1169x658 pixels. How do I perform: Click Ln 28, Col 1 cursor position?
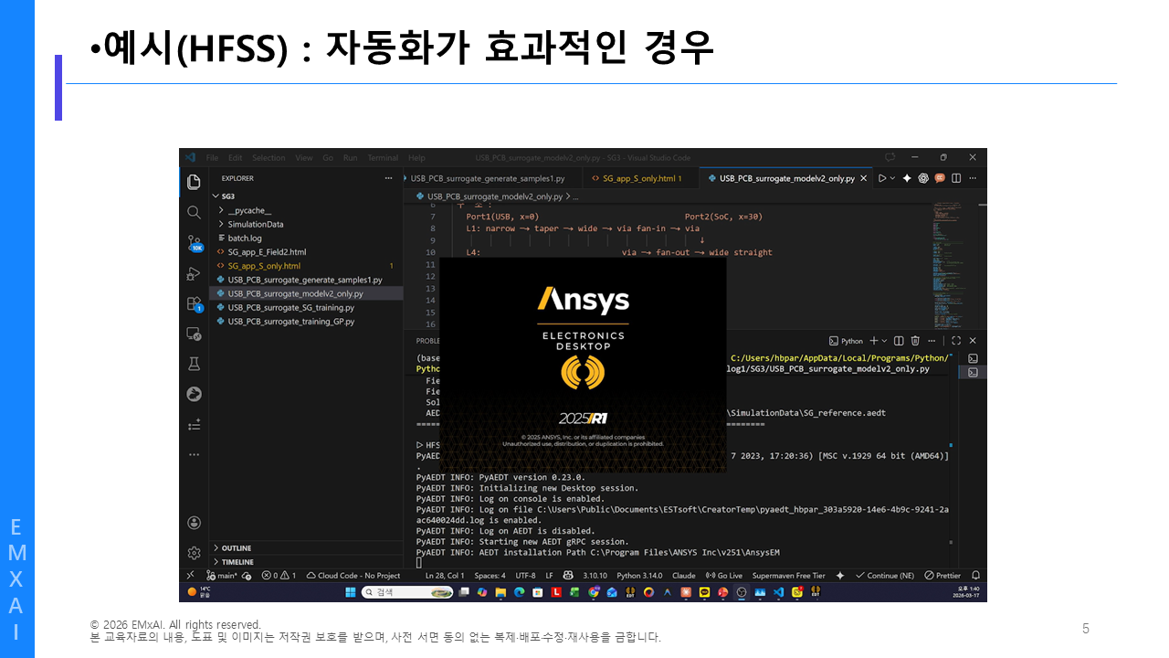[x=445, y=576]
